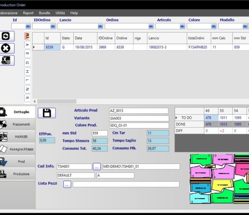Select the R state filter tab
Image resolution: width=249 pixels, height=215 pixels.
click(28, 98)
